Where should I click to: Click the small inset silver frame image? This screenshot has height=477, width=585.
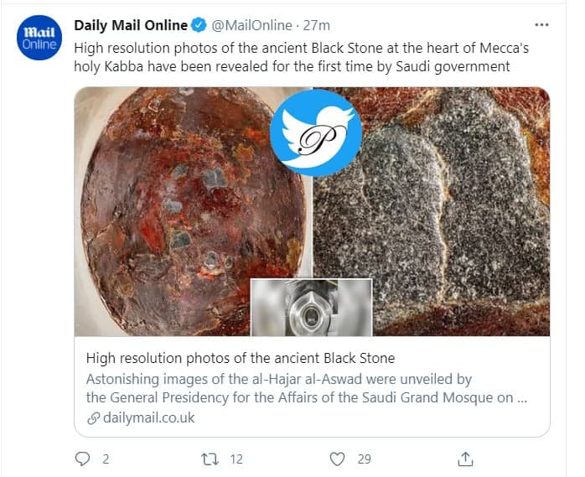coord(311,307)
